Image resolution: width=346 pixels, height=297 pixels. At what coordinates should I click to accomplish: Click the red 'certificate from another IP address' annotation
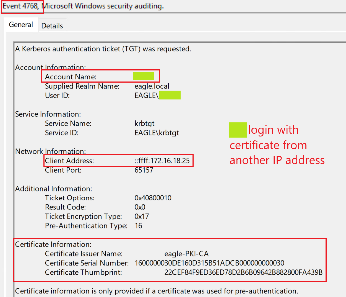(277, 153)
